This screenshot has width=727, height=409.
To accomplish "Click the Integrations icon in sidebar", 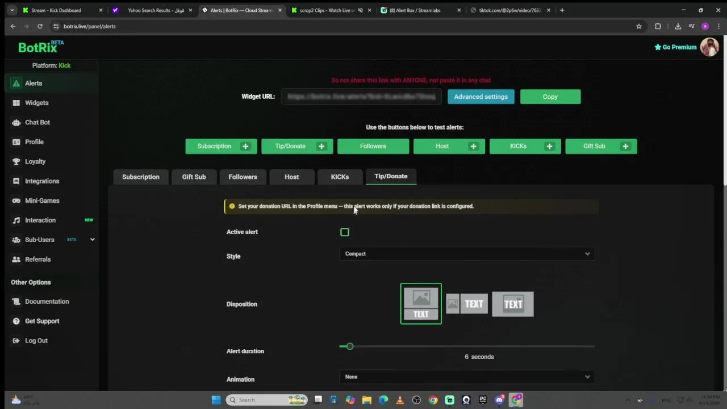I will 16,181.
